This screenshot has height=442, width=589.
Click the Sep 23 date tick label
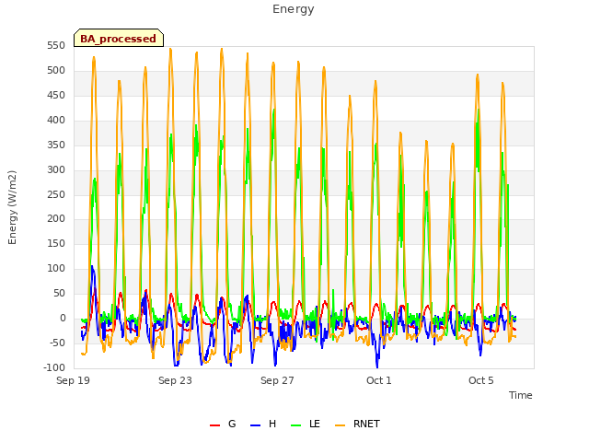[175, 380]
